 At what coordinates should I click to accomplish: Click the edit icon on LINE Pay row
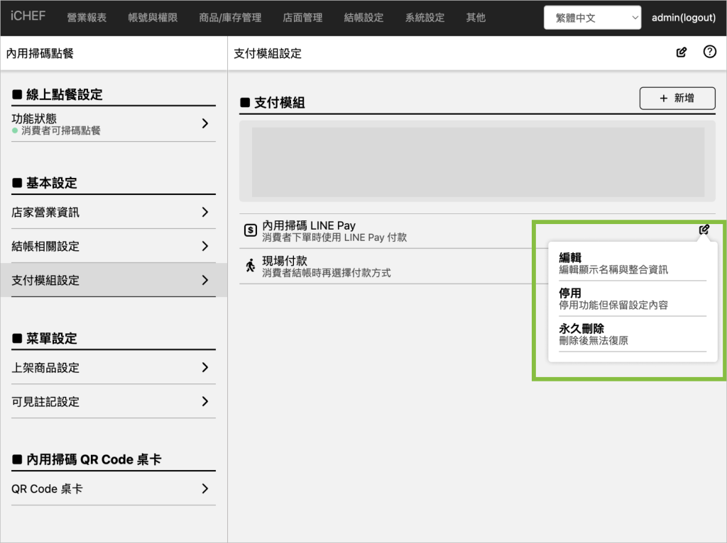tap(704, 230)
